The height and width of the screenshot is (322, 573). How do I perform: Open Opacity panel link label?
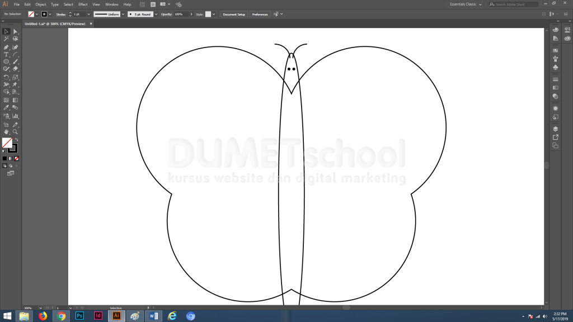[166, 14]
